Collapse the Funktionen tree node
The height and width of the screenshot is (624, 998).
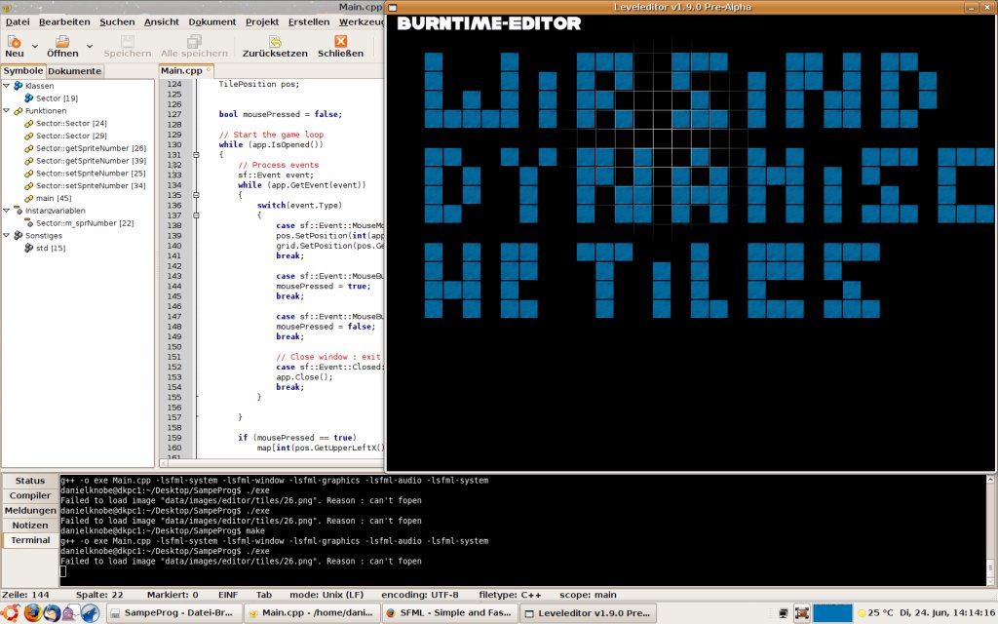(7, 110)
